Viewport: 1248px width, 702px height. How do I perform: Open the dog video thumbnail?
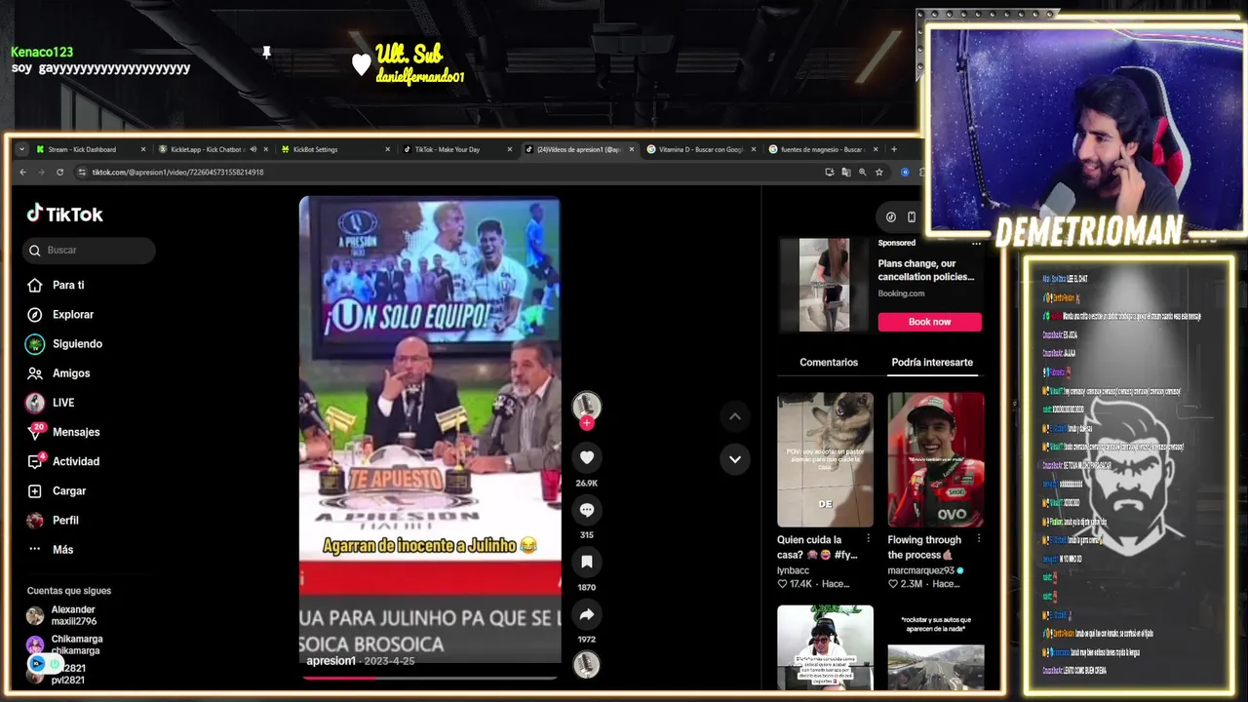(x=825, y=459)
